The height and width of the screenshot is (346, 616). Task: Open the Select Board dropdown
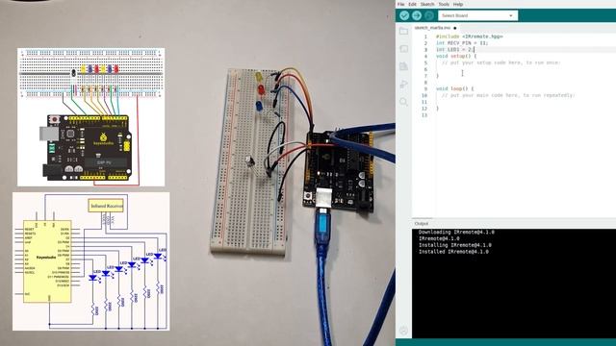[x=477, y=15]
